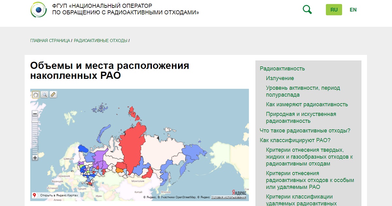Image resolution: width=392 pixels, height=206 pixels.
Task: Open the Излучение sidebar link
Action: (x=280, y=78)
